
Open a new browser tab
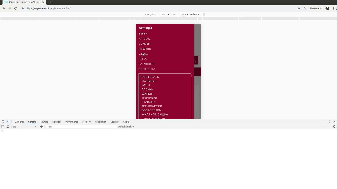(x=50, y=2)
